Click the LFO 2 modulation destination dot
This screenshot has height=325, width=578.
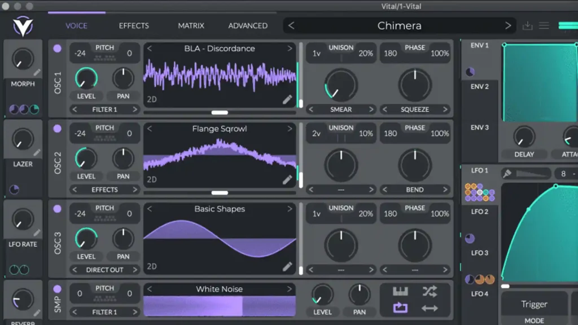click(470, 239)
